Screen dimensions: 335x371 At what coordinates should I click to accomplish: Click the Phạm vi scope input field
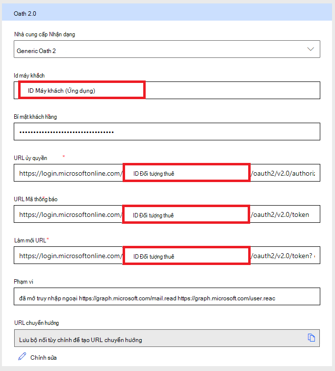click(167, 296)
